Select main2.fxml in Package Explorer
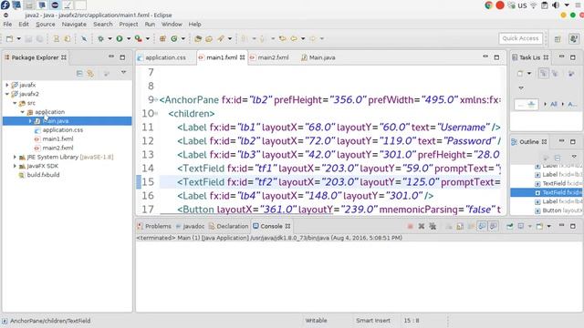 click(x=57, y=148)
